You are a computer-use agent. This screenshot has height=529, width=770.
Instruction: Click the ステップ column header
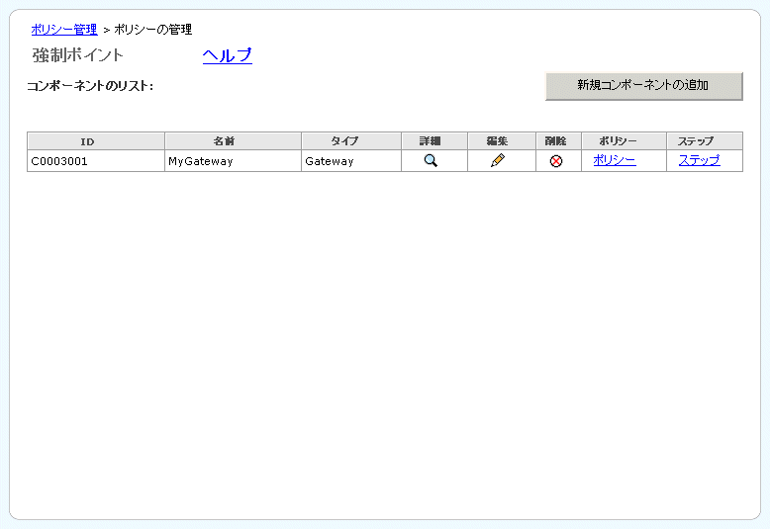pos(705,141)
